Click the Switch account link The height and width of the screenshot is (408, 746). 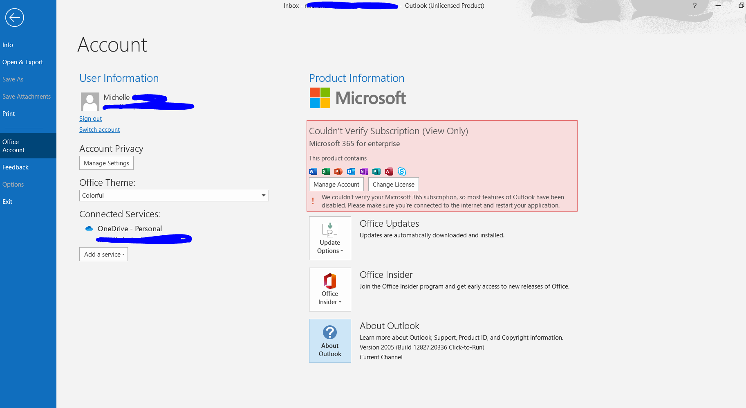(x=99, y=130)
